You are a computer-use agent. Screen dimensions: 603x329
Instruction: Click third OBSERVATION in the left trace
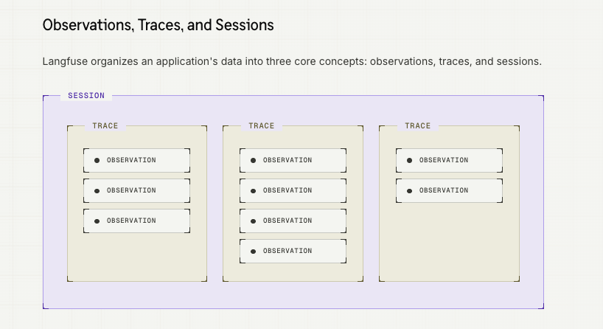tap(136, 221)
